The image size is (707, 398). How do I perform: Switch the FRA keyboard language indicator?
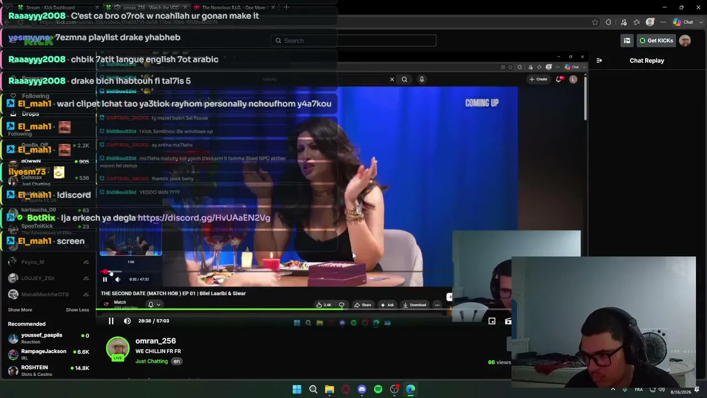tap(639, 390)
